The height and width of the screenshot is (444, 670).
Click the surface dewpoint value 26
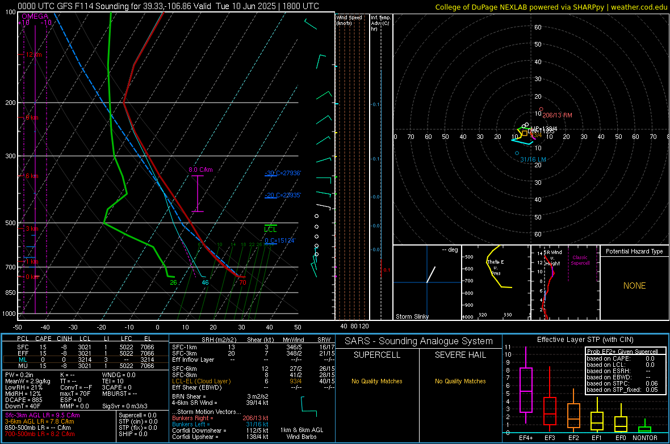click(x=173, y=282)
